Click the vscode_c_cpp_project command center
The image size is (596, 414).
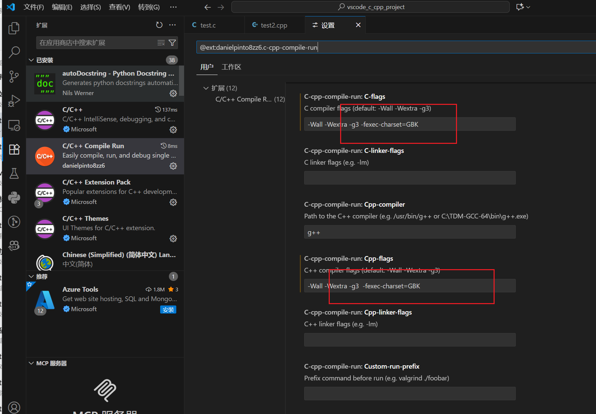point(370,7)
